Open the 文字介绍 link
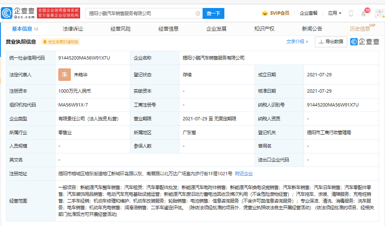The image size is (385, 226). click(297, 42)
